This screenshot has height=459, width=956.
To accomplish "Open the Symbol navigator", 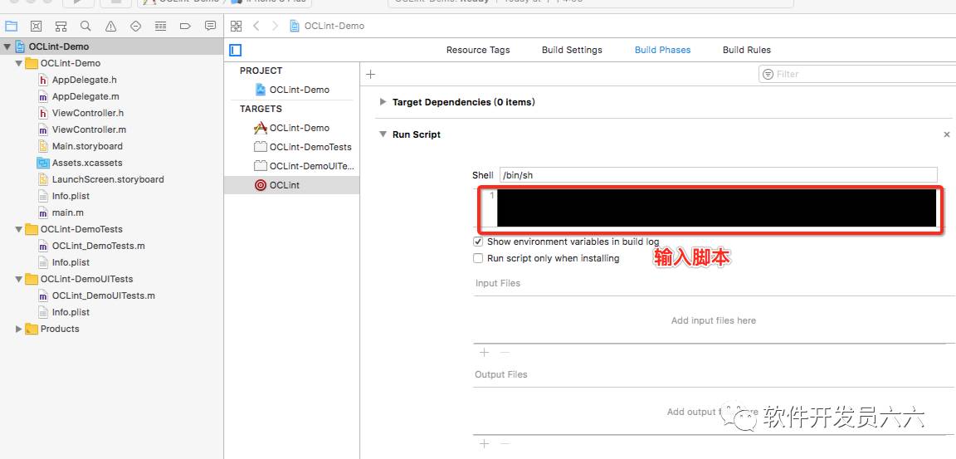I will point(61,27).
